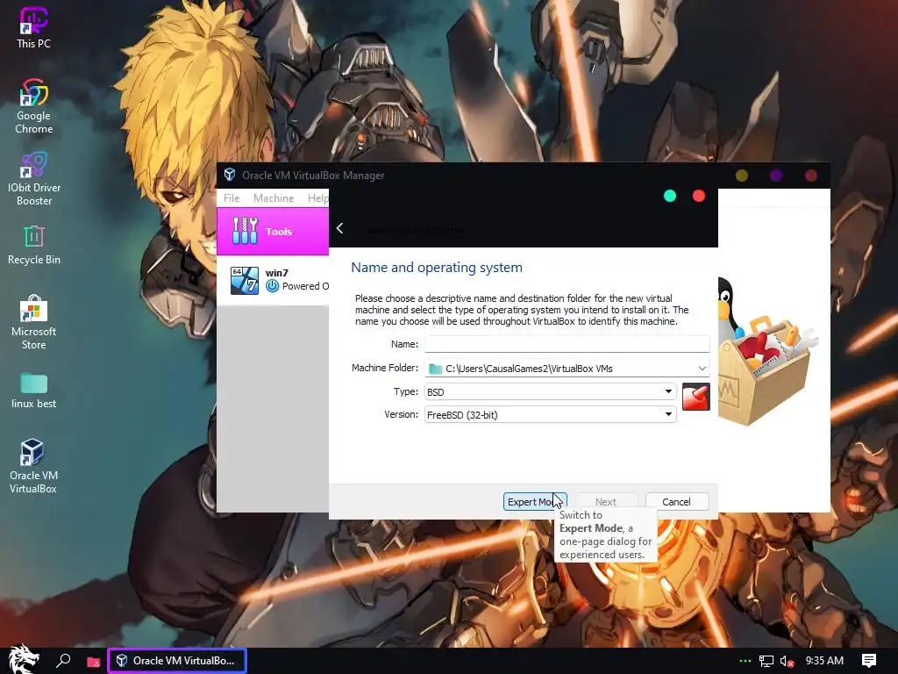Show hidden tray icons dots
This screenshot has width=898, height=674.
tap(745, 661)
